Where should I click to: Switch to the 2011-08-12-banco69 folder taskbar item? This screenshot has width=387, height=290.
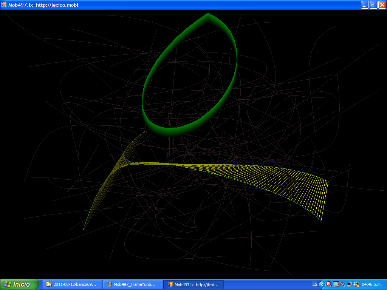[x=72, y=284]
